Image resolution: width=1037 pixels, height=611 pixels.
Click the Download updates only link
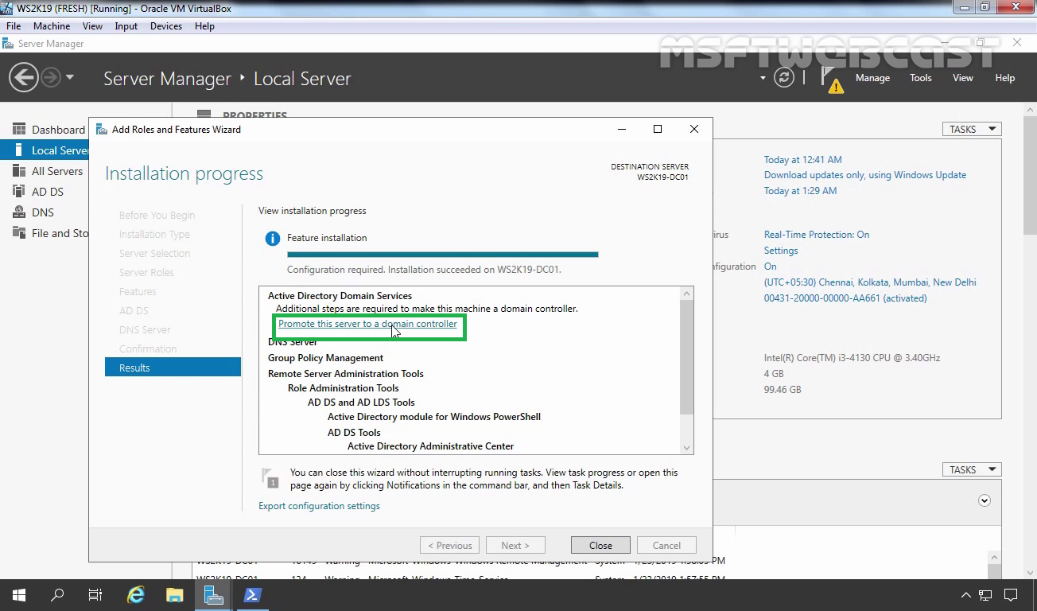coord(865,175)
